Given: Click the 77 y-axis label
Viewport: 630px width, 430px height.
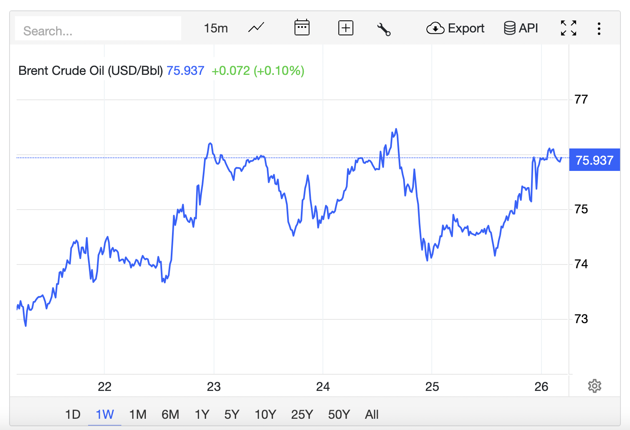Looking at the screenshot, I should (581, 99).
